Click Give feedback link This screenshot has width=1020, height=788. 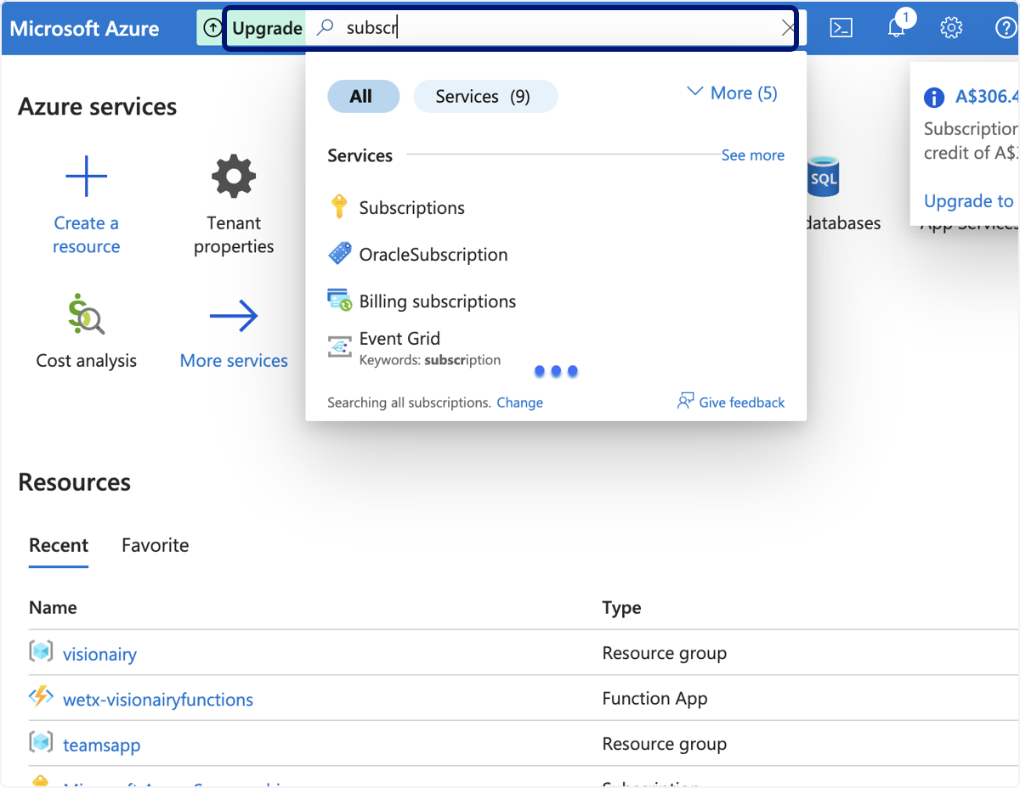[x=741, y=402]
